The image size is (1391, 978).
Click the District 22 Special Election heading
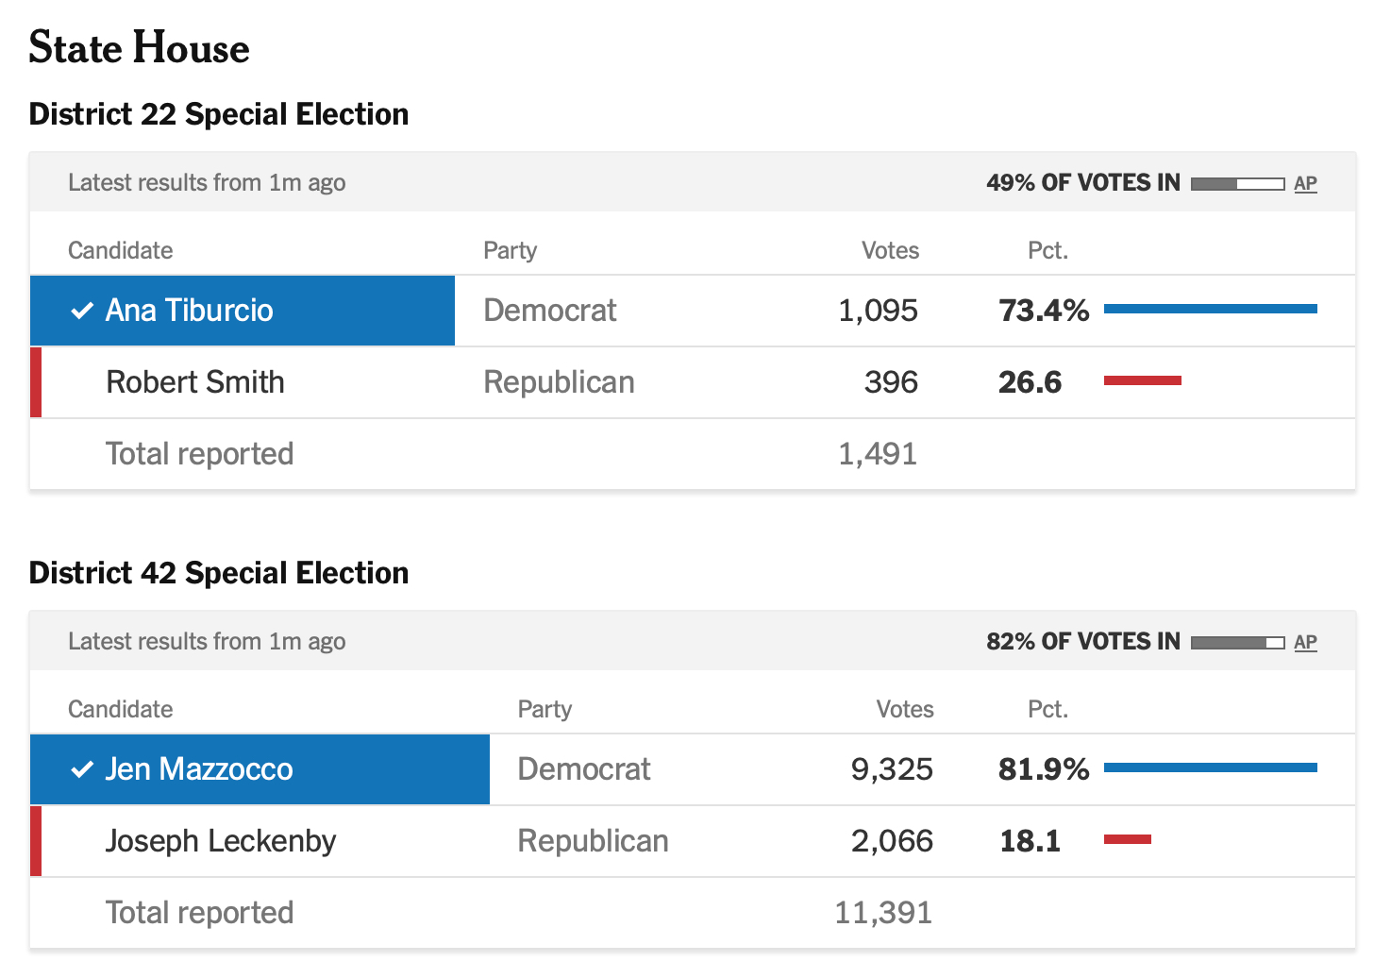(x=219, y=114)
